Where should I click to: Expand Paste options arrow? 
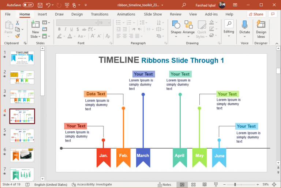click(8, 37)
